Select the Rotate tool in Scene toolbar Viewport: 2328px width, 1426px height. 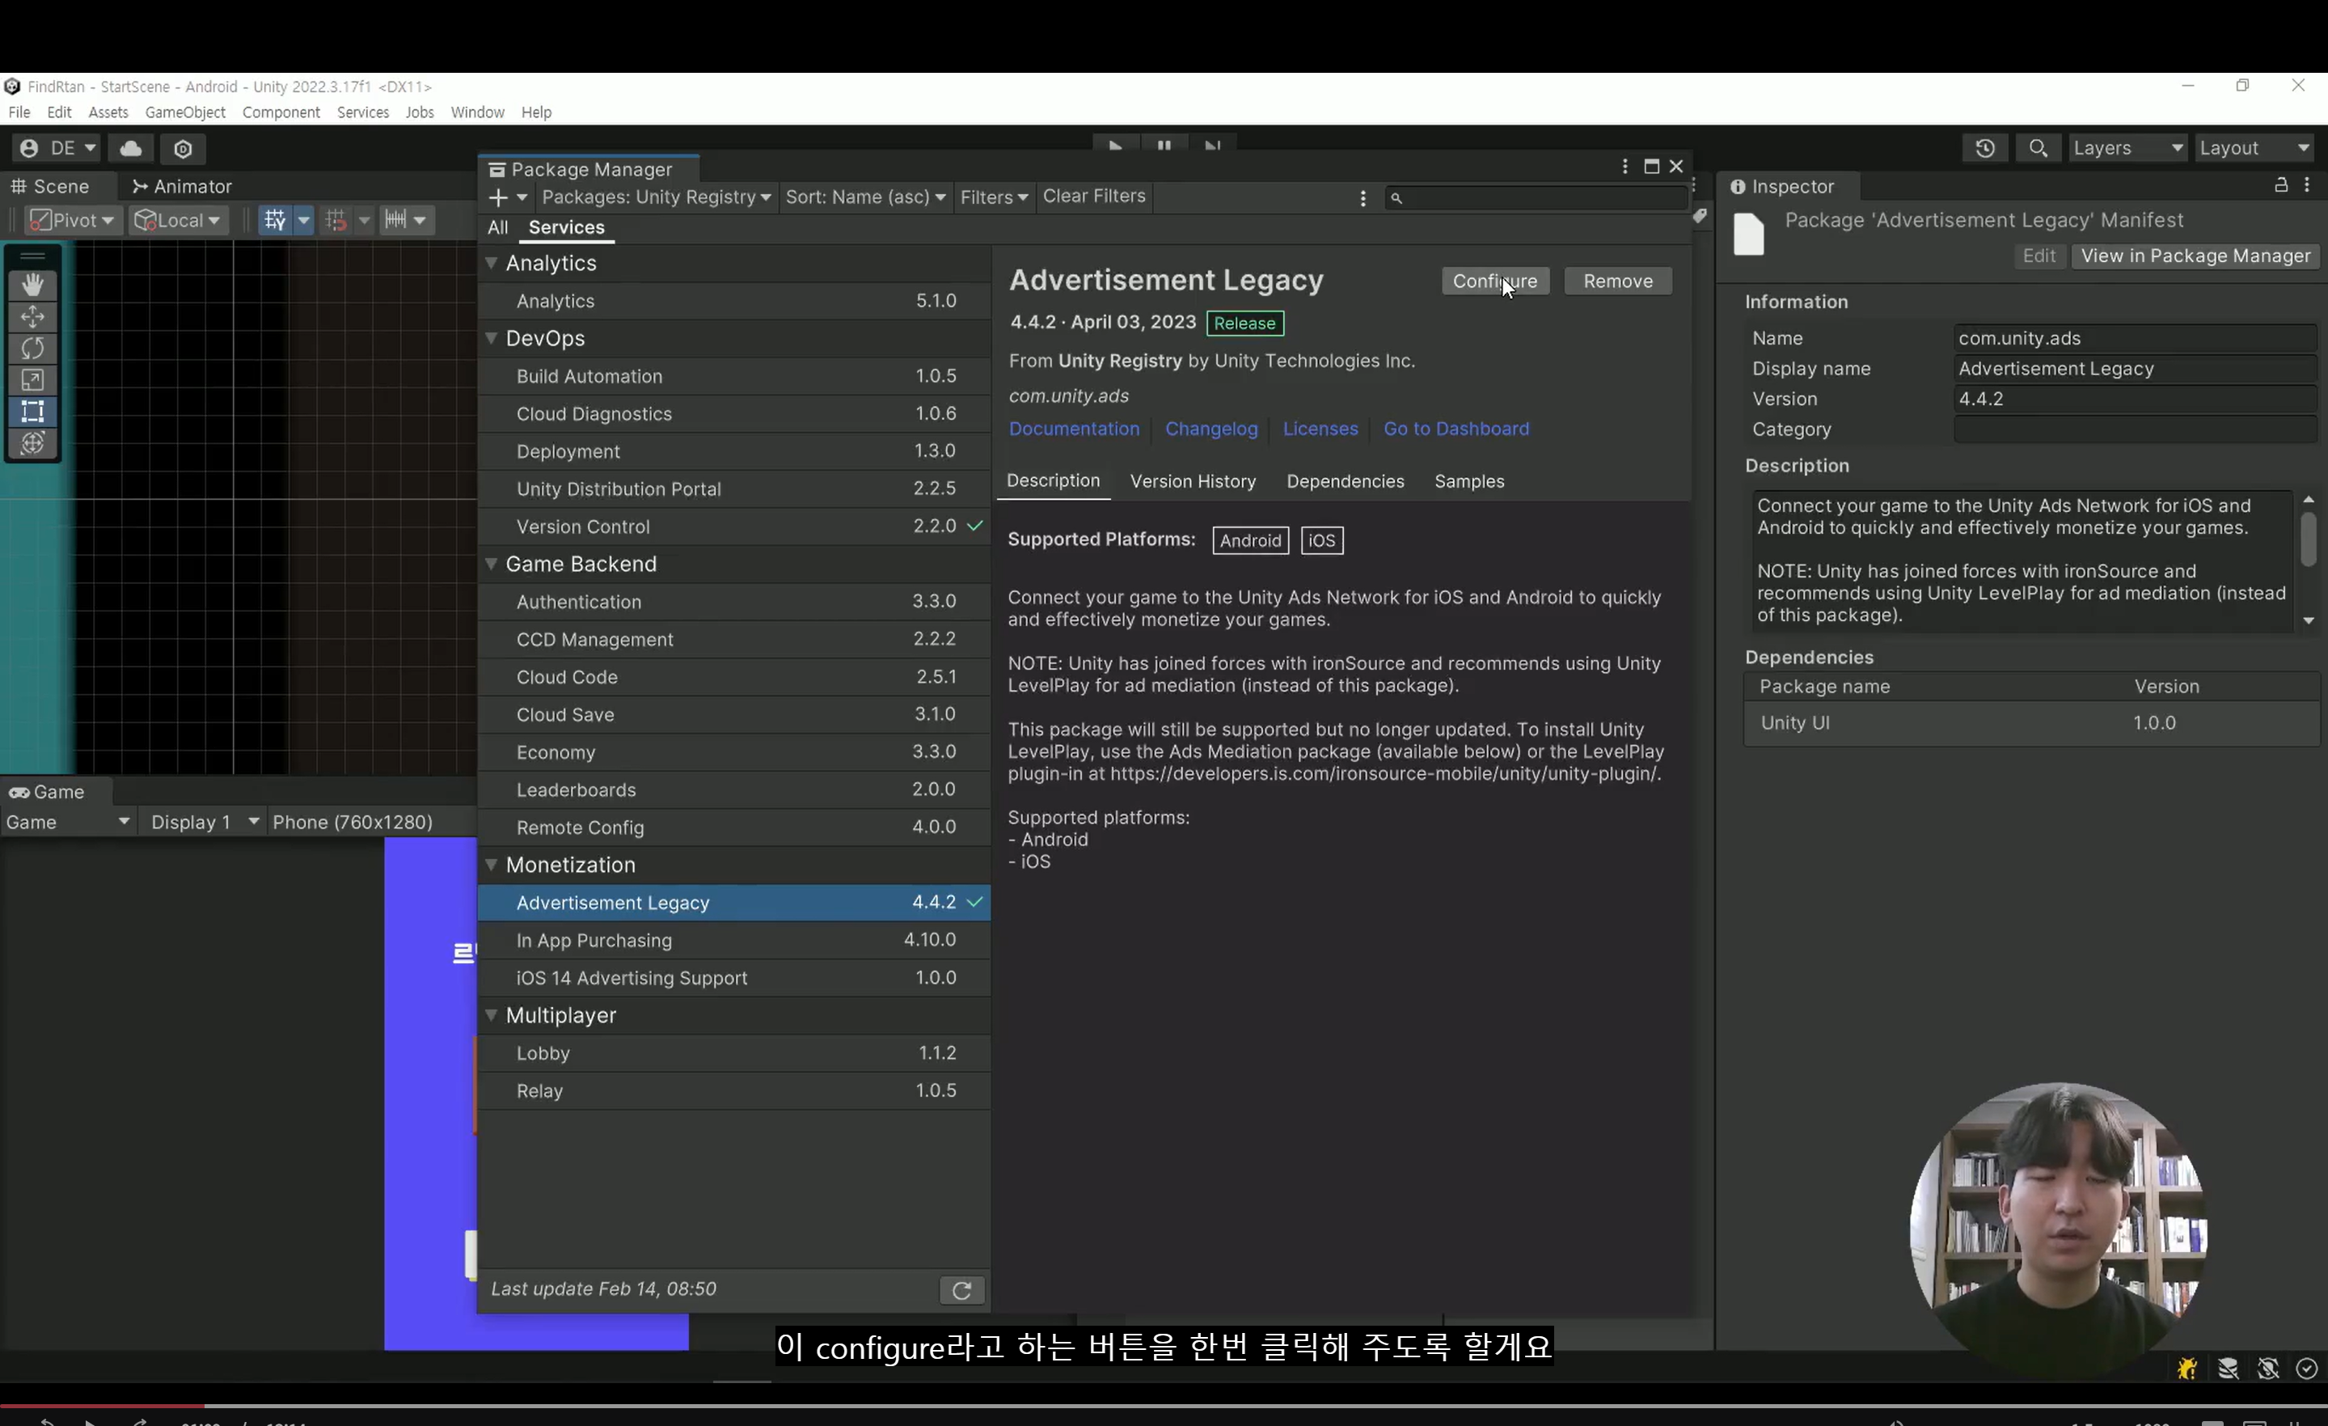pos(33,348)
